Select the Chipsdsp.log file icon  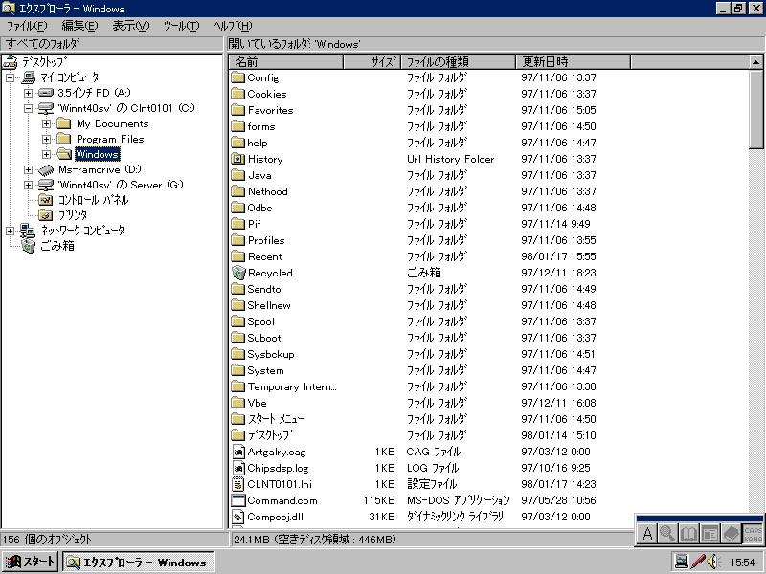click(237, 468)
